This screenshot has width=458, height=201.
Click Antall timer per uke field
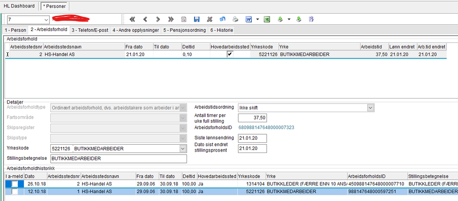253,118
